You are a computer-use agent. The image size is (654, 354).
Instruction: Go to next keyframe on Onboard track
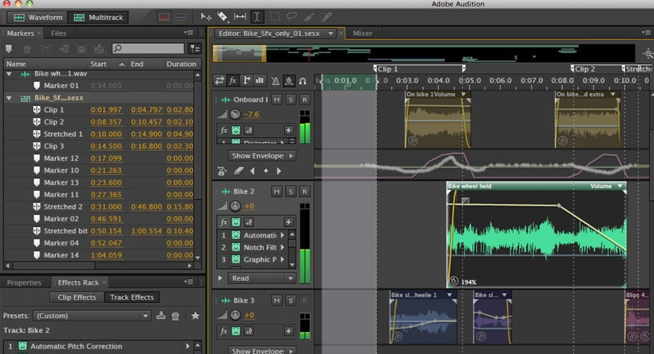[x=279, y=171]
